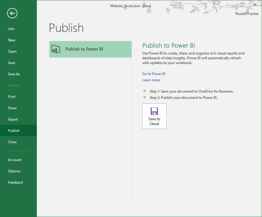Maximize the Excel window
262x217 pixels.
(241, 5)
